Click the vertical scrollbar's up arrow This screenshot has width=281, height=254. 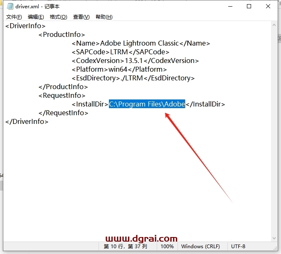tap(274, 24)
